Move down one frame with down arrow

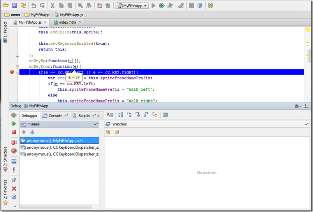(32, 132)
